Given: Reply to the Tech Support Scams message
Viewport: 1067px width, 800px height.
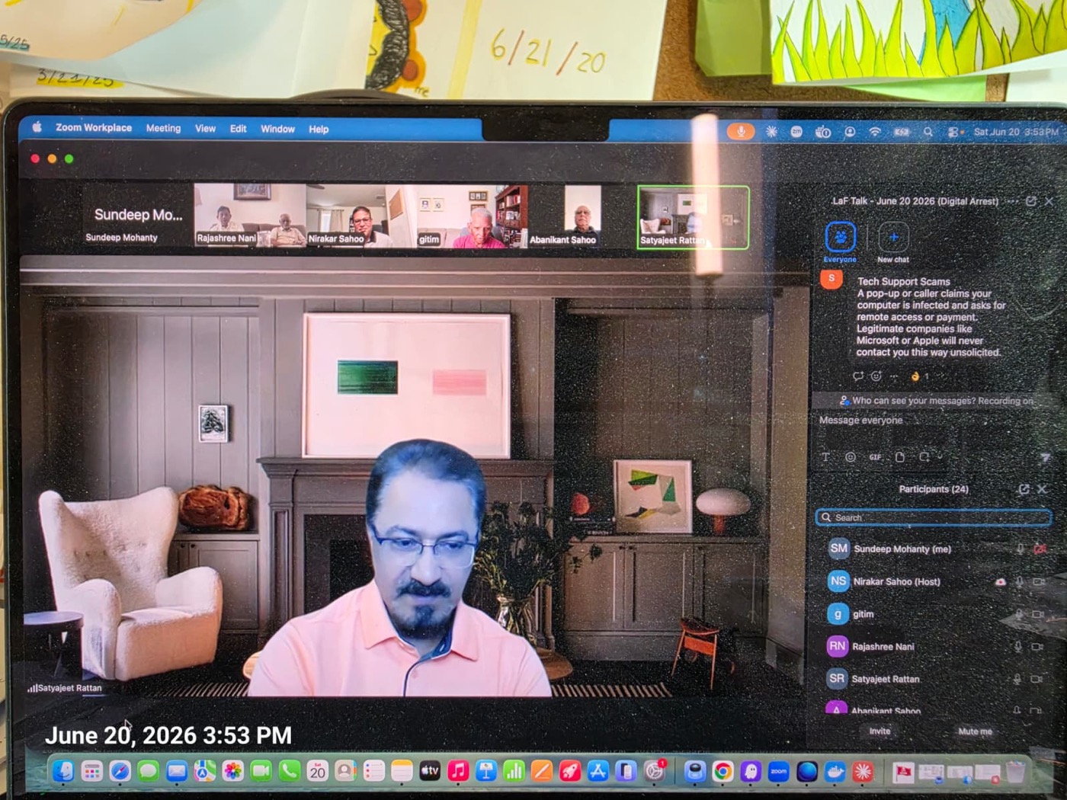Looking at the screenshot, I should coord(858,376).
